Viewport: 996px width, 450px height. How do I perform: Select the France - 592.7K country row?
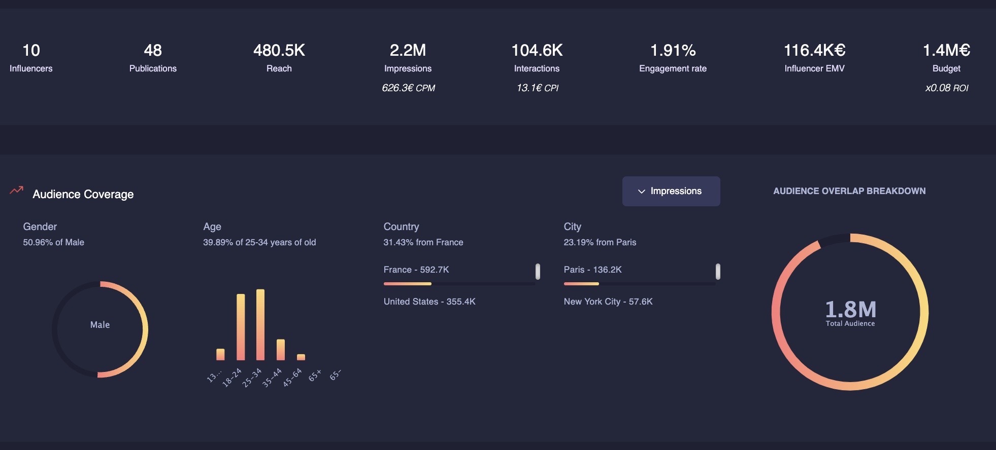click(x=416, y=270)
